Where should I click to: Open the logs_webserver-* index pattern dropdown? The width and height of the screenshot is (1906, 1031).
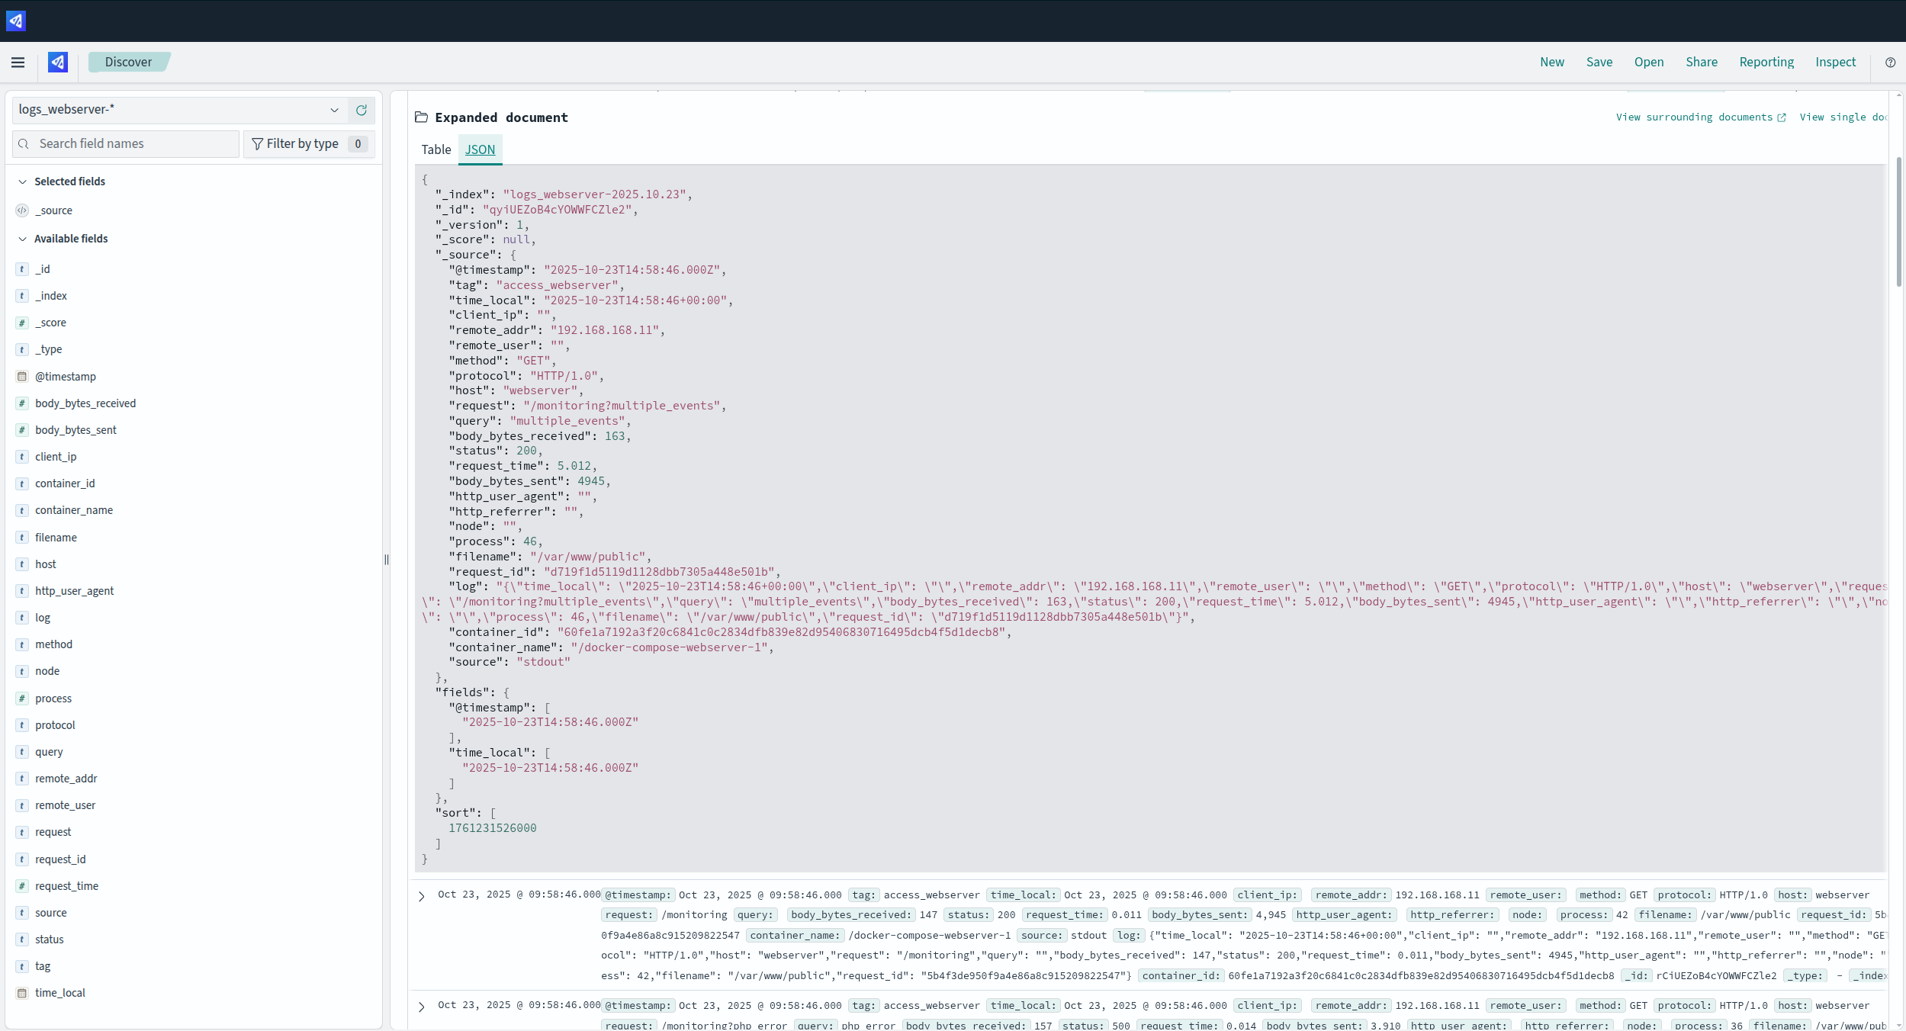(180, 110)
